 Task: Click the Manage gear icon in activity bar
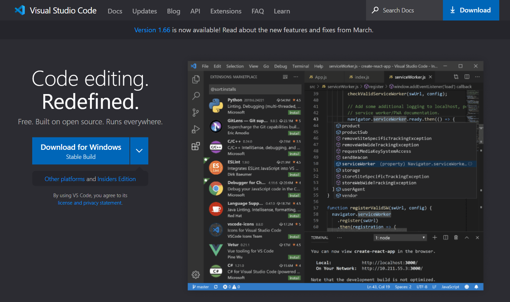[196, 275]
